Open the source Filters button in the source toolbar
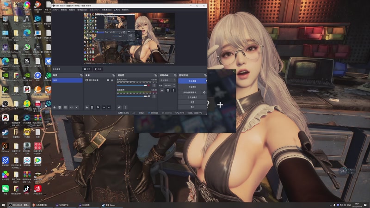Image resolution: width=370 pixels, height=208 pixels. tap(98, 69)
